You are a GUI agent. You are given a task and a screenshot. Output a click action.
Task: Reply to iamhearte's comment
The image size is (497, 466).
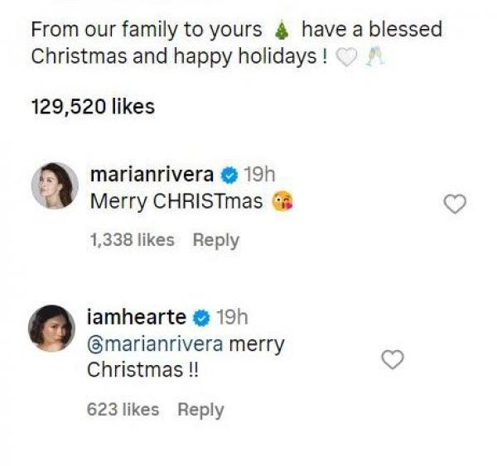coord(200,409)
